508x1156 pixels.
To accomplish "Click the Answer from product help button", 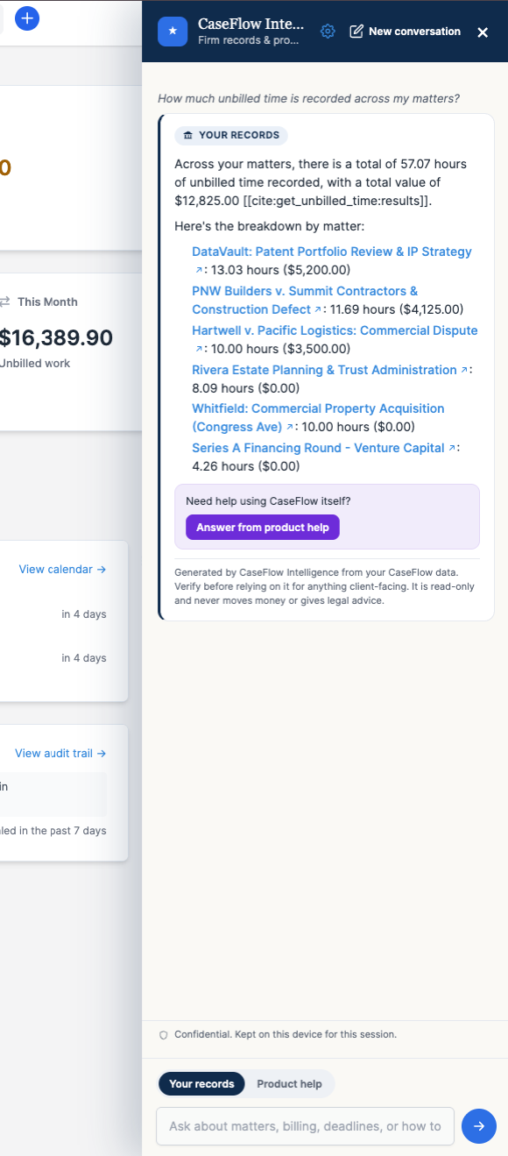I will pyautogui.click(x=263, y=528).
